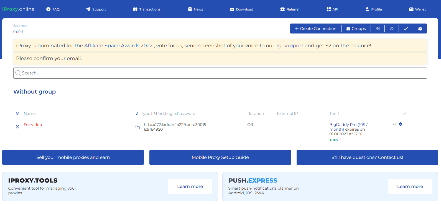The image size is (441, 204).
Task: Open the Affiliate Space Awards 2022 link
Action: (x=118, y=46)
